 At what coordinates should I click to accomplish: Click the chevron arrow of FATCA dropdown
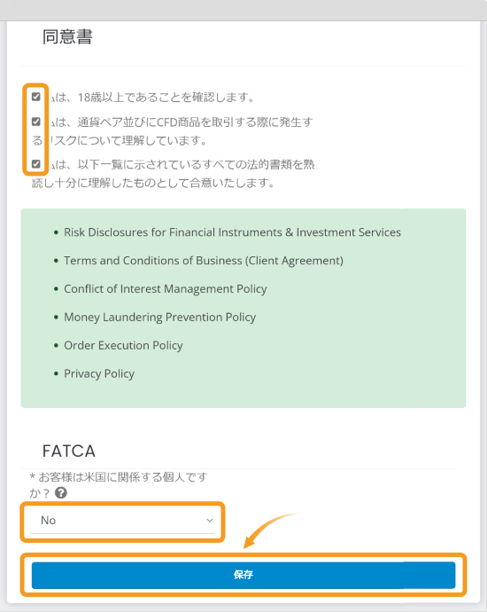(210, 521)
